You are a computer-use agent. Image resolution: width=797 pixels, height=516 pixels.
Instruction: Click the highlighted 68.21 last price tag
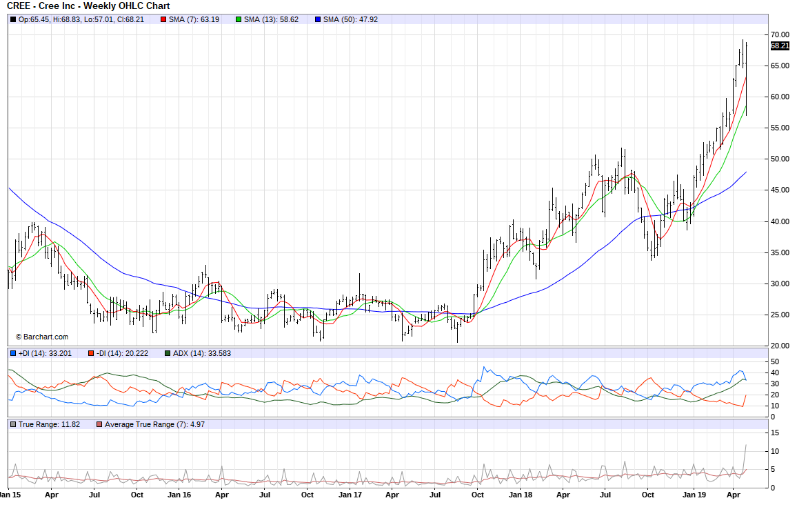(780, 46)
